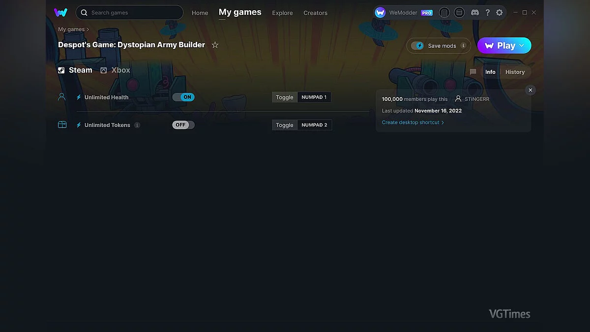The height and width of the screenshot is (332, 590).
Task: Click the author icon beside STINGERR
Action: [x=458, y=99]
